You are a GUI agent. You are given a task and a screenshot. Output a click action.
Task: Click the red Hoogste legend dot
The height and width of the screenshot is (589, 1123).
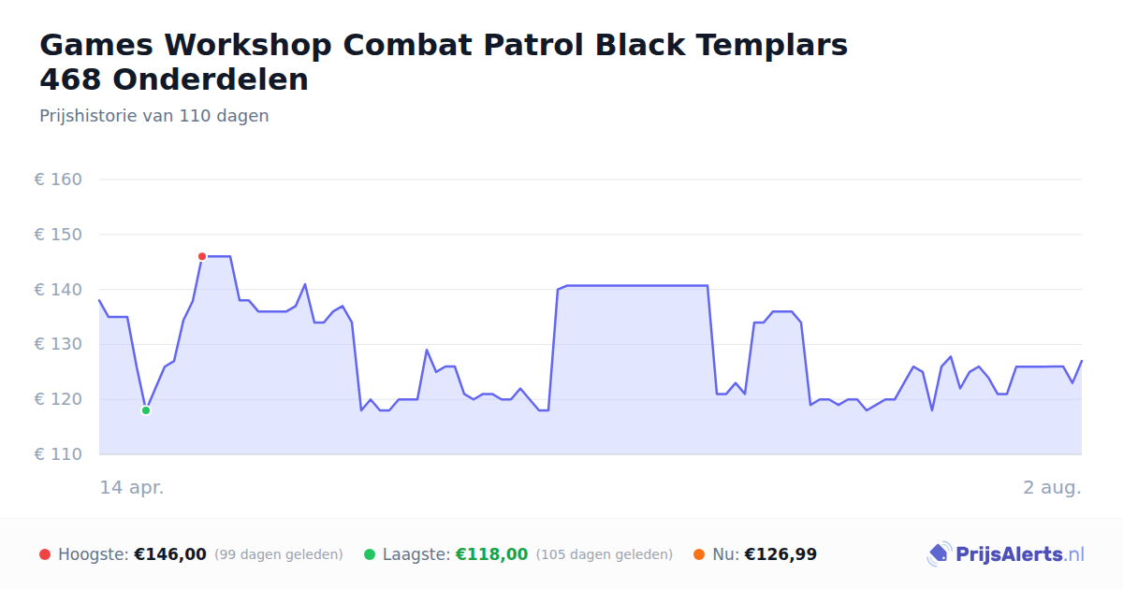click(45, 554)
